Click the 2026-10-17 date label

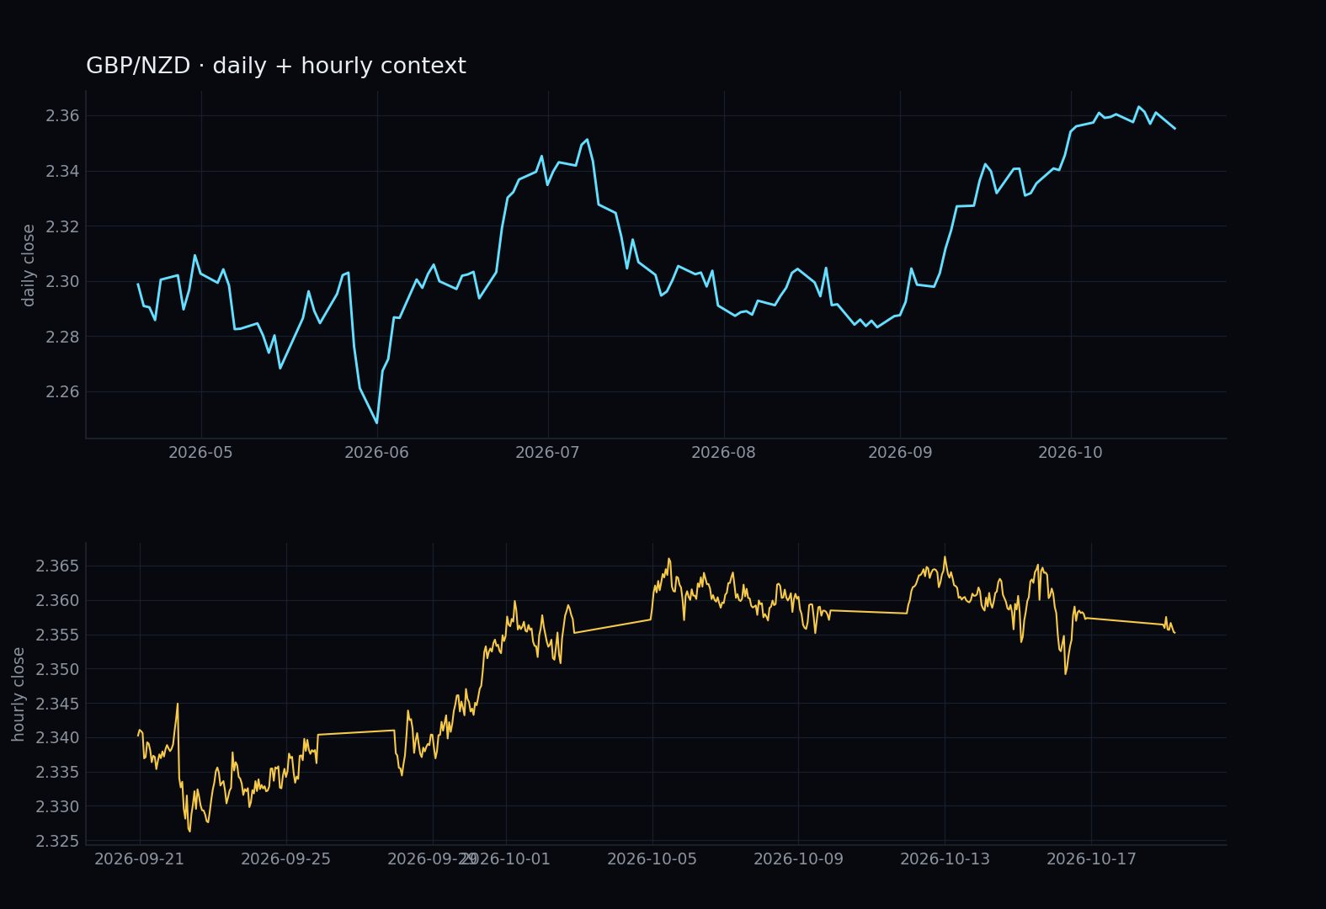click(x=1091, y=859)
